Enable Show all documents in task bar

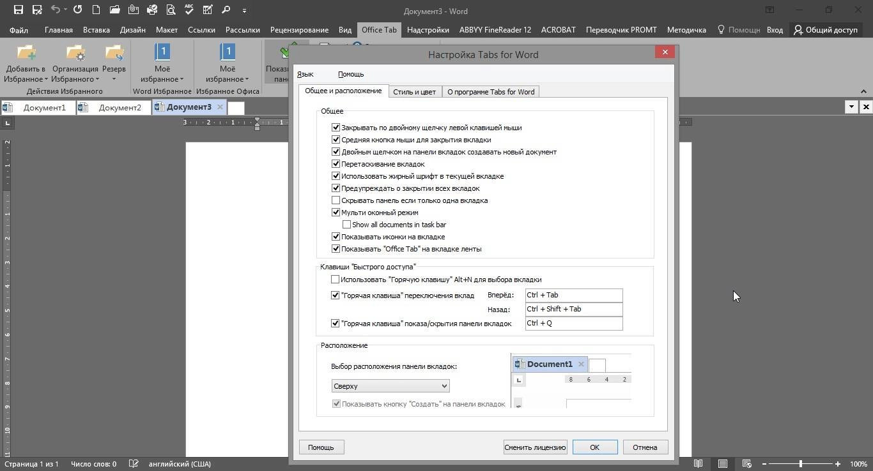(x=346, y=225)
